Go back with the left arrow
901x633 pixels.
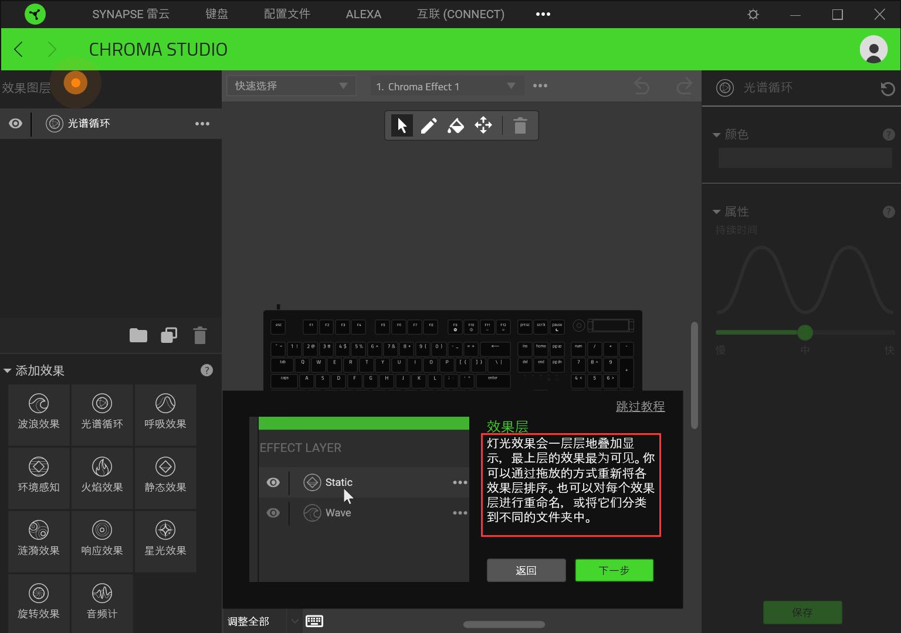click(x=19, y=49)
